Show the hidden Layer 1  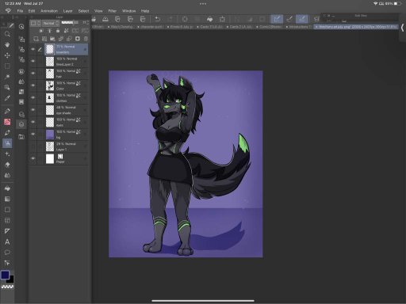point(33,146)
